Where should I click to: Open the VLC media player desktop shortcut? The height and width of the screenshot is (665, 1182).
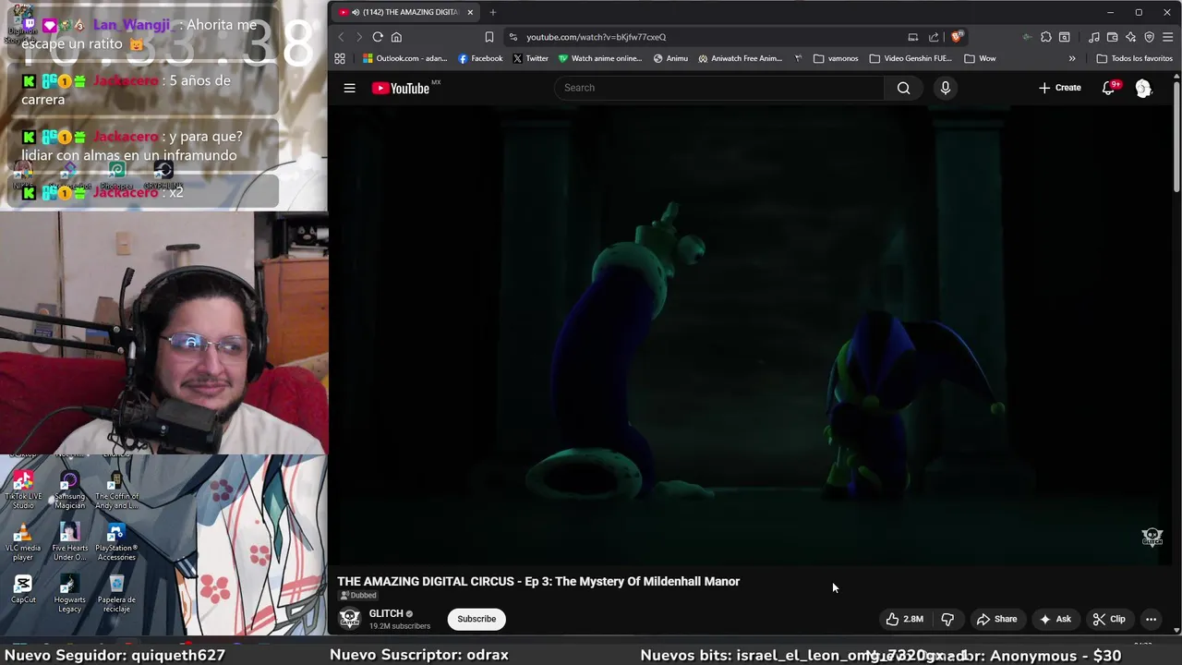coord(23,542)
